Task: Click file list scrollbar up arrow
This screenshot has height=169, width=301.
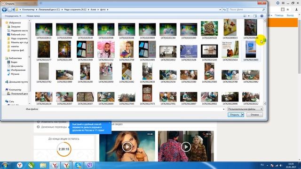Action: [x=264, y=21]
